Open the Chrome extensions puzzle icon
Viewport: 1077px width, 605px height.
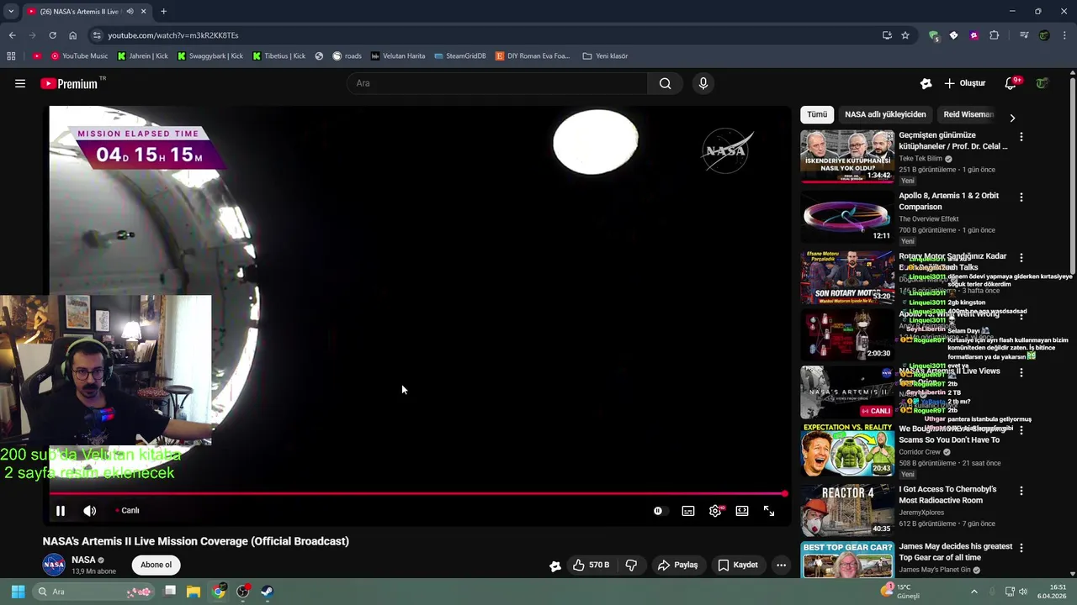(994, 35)
